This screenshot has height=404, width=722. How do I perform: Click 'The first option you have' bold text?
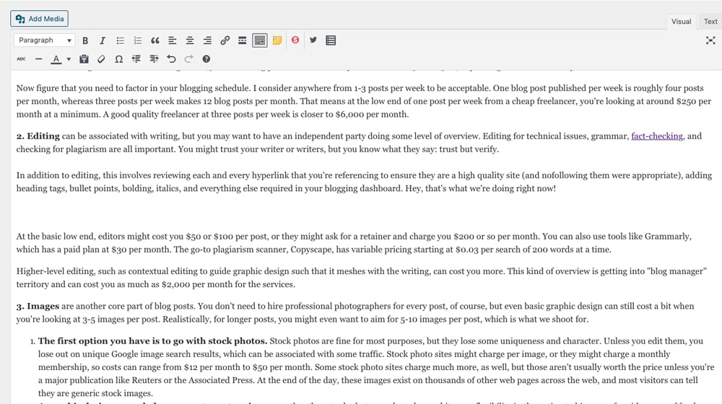[x=153, y=341]
